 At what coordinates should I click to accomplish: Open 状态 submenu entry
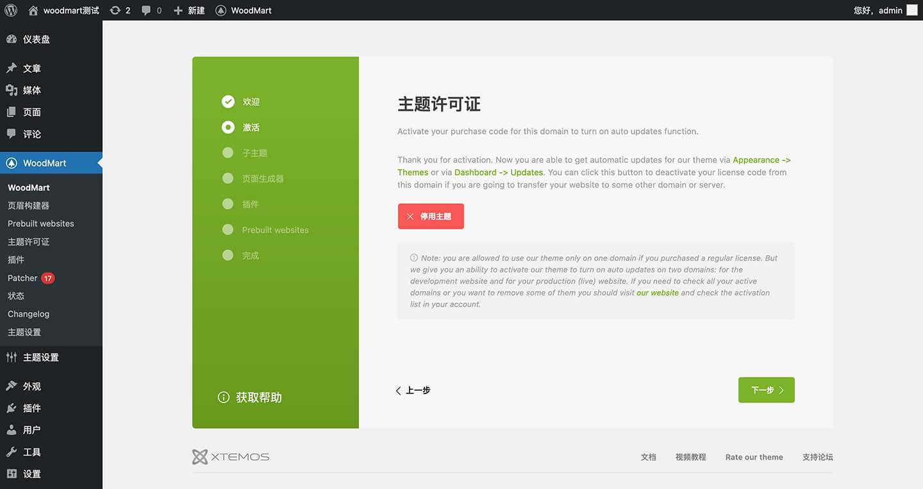click(x=16, y=296)
